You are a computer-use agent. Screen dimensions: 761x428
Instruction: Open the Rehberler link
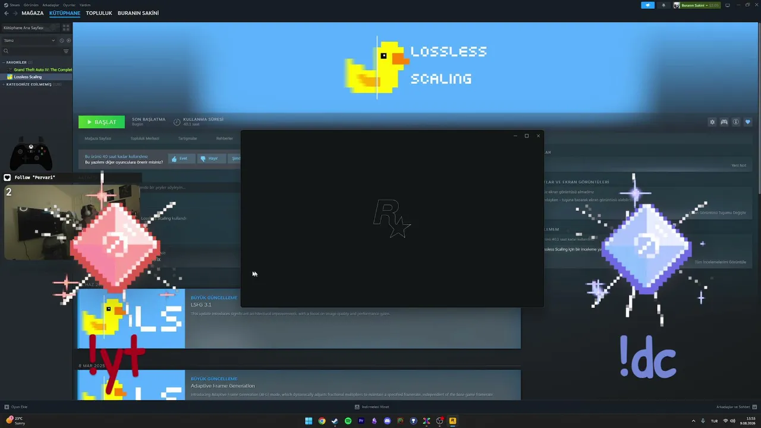pos(224,139)
